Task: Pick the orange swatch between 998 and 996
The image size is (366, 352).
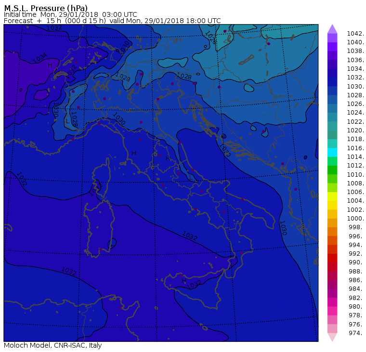Action: [x=332, y=232]
